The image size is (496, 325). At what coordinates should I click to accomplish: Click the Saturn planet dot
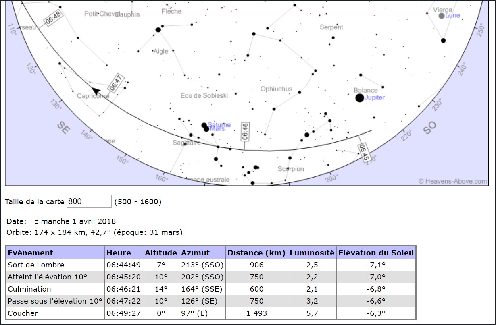(x=204, y=125)
